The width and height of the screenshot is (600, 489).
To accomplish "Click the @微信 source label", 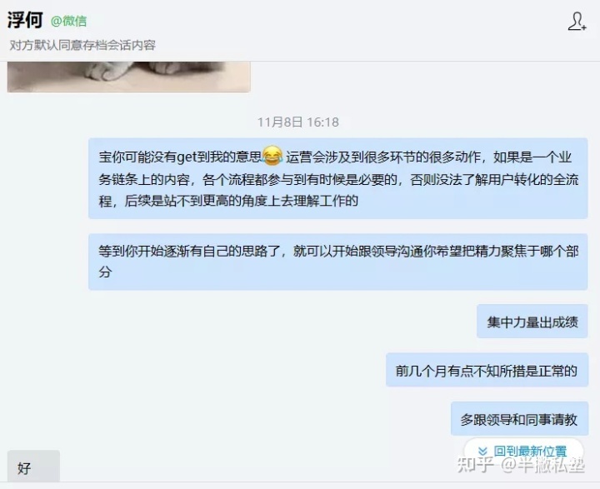I will pyautogui.click(x=68, y=21).
